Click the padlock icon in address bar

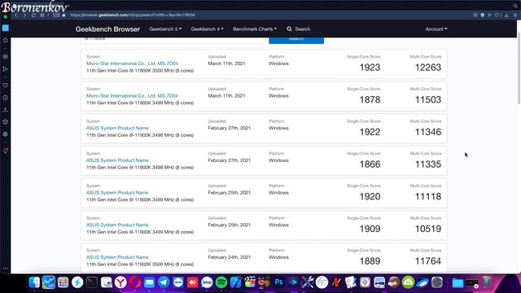point(63,15)
